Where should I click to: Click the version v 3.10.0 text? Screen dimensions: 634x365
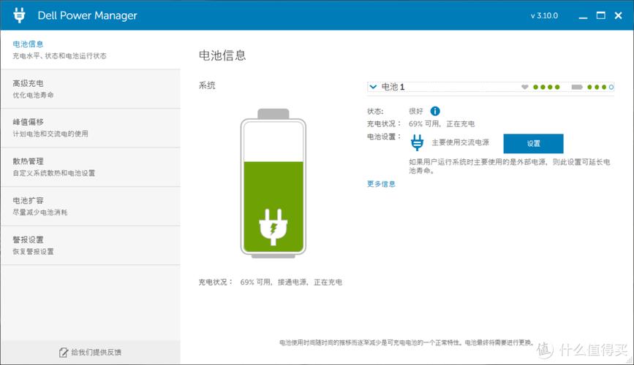[x=544, y=16]
